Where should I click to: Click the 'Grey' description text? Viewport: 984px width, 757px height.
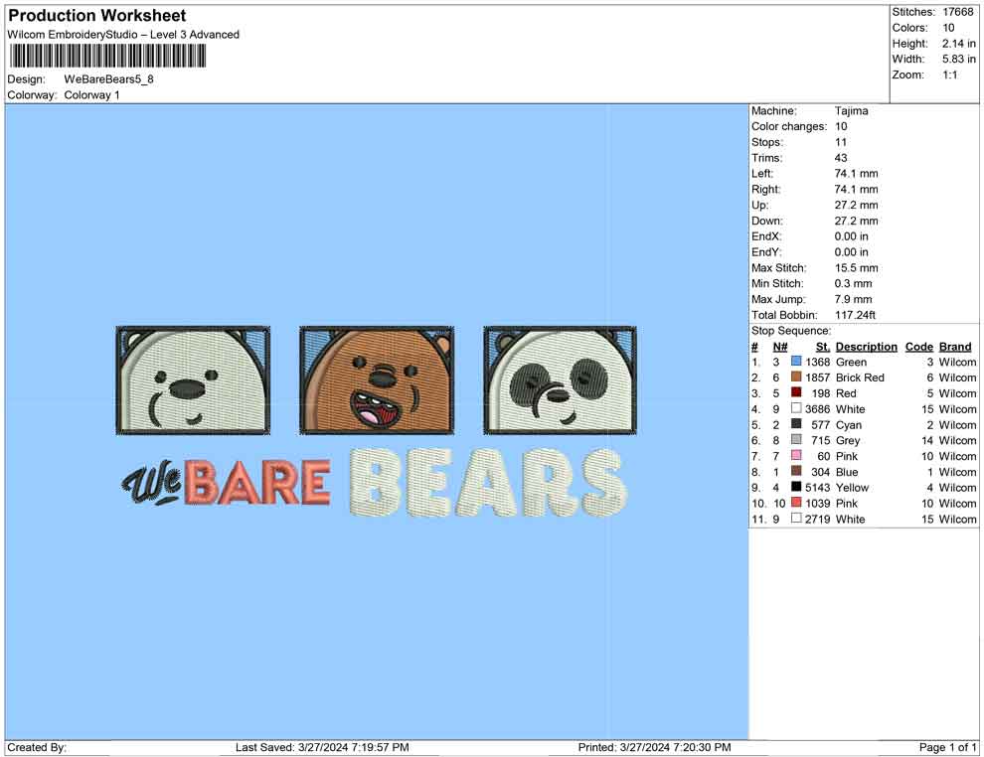click(848, 440)
